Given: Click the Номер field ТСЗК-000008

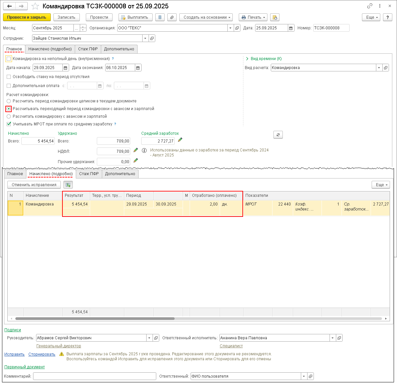Looking at the screenshot, I should pos(331,28).
